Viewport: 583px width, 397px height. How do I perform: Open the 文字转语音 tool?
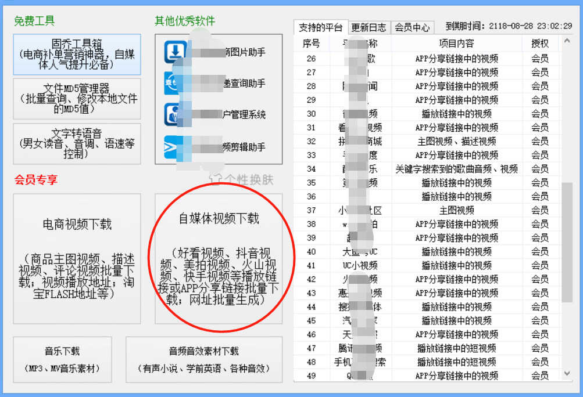tap(77, 143)
